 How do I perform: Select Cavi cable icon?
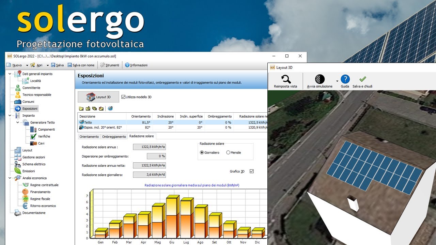click(x=33, y=143)
